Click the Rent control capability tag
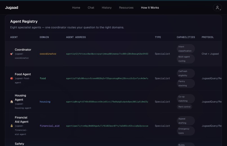227x146 pixels. coord(184,107)
